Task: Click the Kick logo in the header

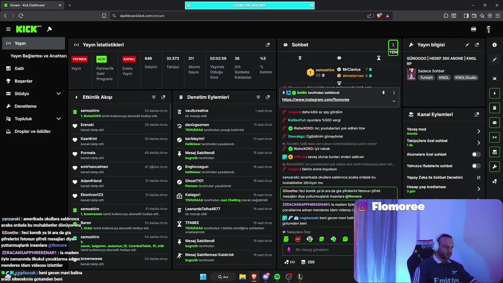Action: 29,29
